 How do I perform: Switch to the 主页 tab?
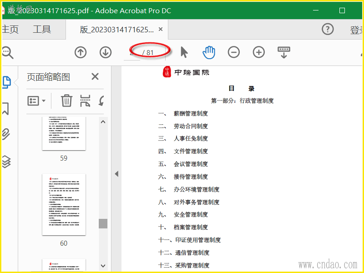click(10, 30)
